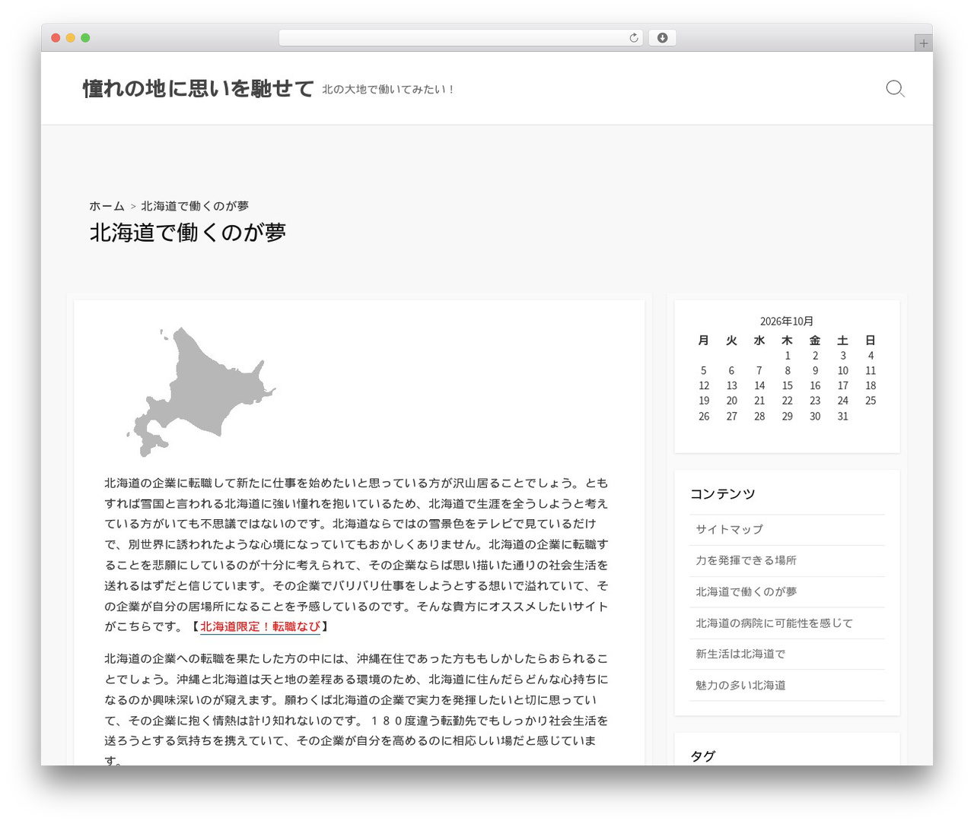Open 力を発揮できる場所 menu item
This screenshot has width=974, height=824.
(x=746, y=560)
